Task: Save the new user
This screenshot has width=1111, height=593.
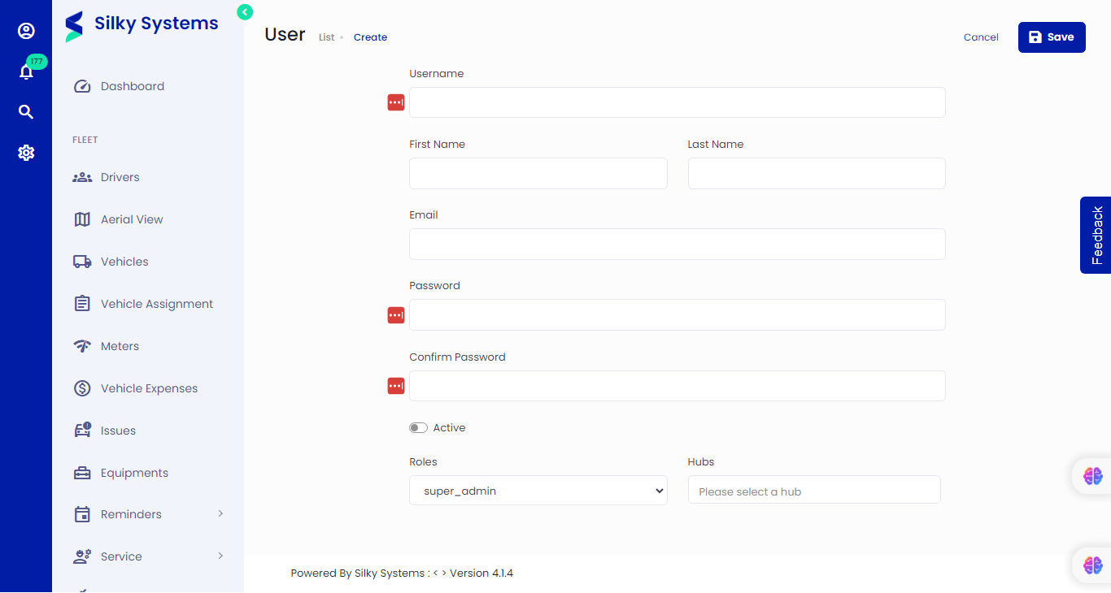Action: (1052, 37)
